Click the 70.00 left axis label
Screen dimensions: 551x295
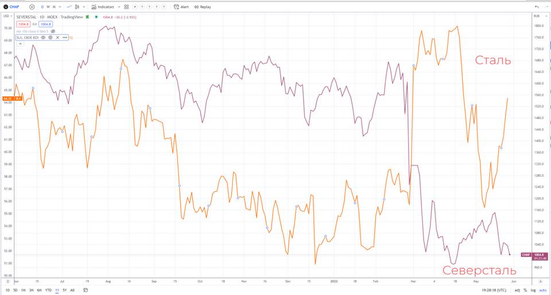[x=7, y=27]
